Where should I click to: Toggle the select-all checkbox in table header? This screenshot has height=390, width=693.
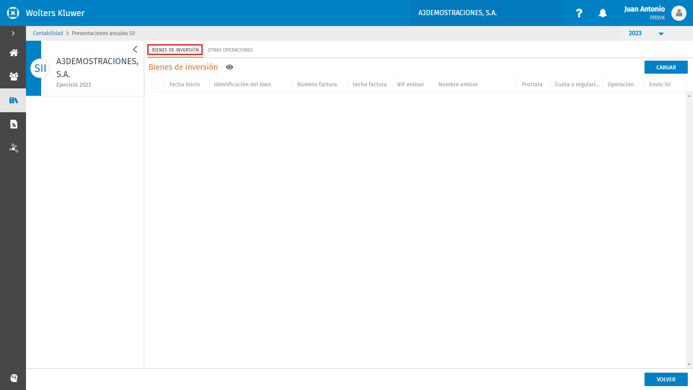pyautogui.click(x=155, y=85)
